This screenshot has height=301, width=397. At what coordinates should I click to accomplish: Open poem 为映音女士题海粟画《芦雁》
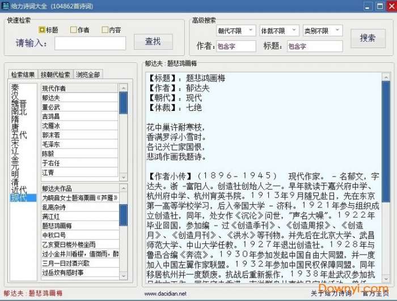80,197
